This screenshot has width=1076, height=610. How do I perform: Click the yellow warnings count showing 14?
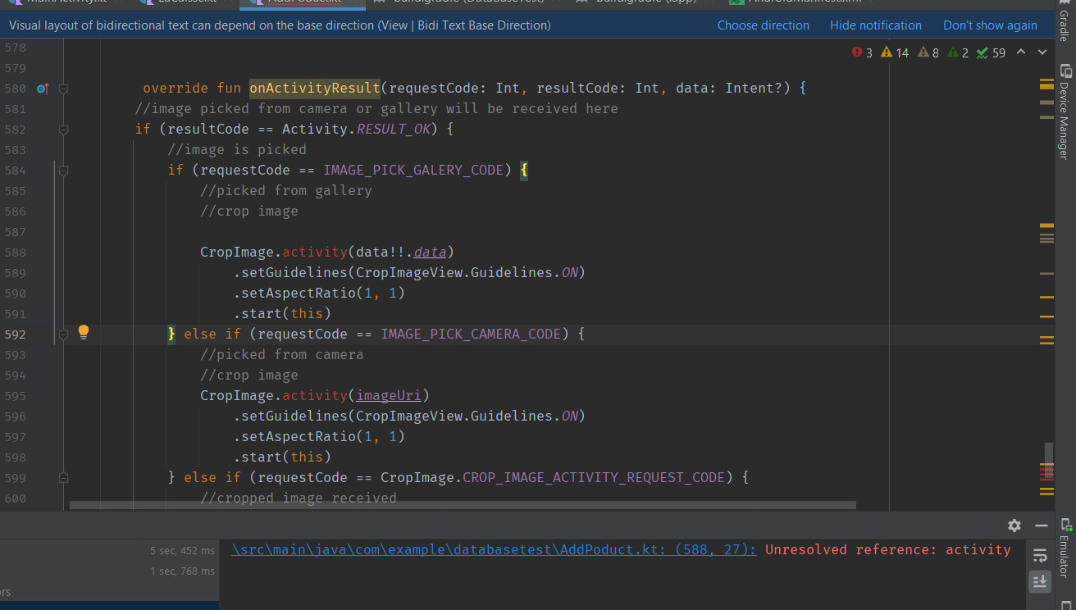[894, 52]
